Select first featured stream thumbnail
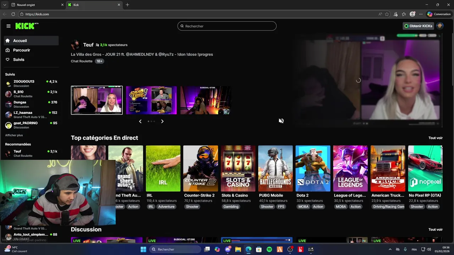The height and width of the screenshot is (255, 454). coord(97,100)
